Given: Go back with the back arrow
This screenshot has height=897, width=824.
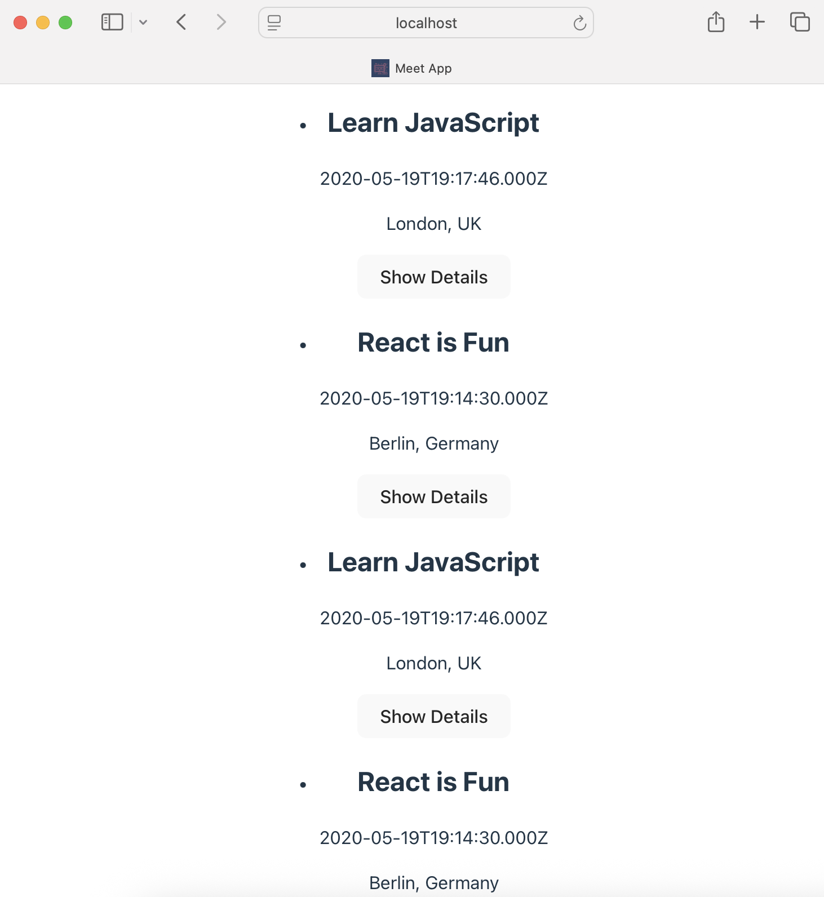Looking at the screenshot, I should click(181, 23).
